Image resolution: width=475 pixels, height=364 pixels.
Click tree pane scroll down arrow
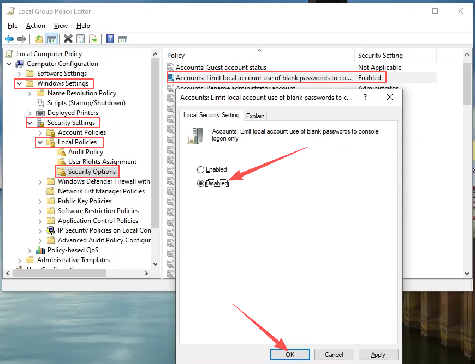(156, 264)
